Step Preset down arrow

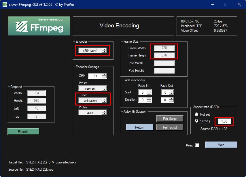tap(104, 90)
